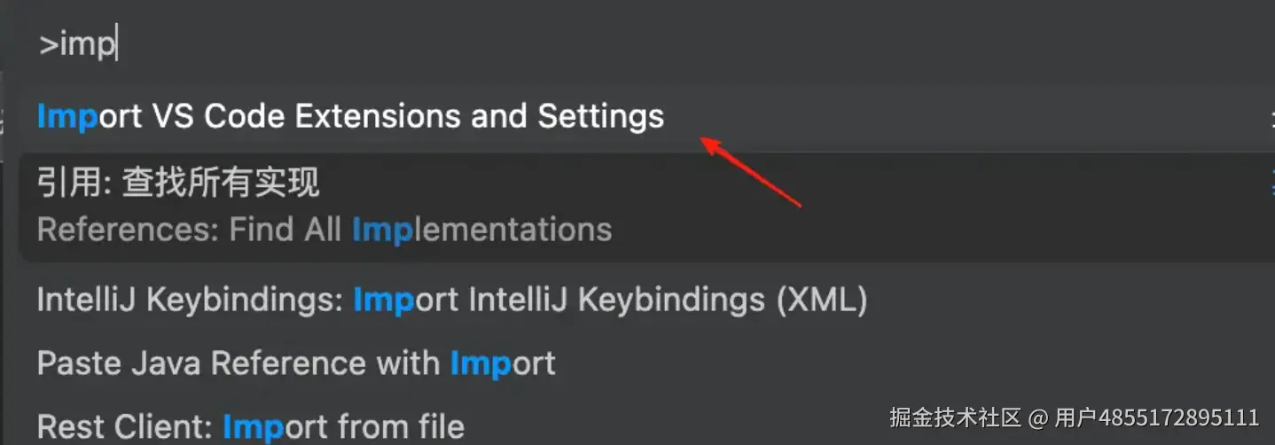Pick the first result in the command list
Viewport: 1275px width, 445px height.
pos(350,116)
